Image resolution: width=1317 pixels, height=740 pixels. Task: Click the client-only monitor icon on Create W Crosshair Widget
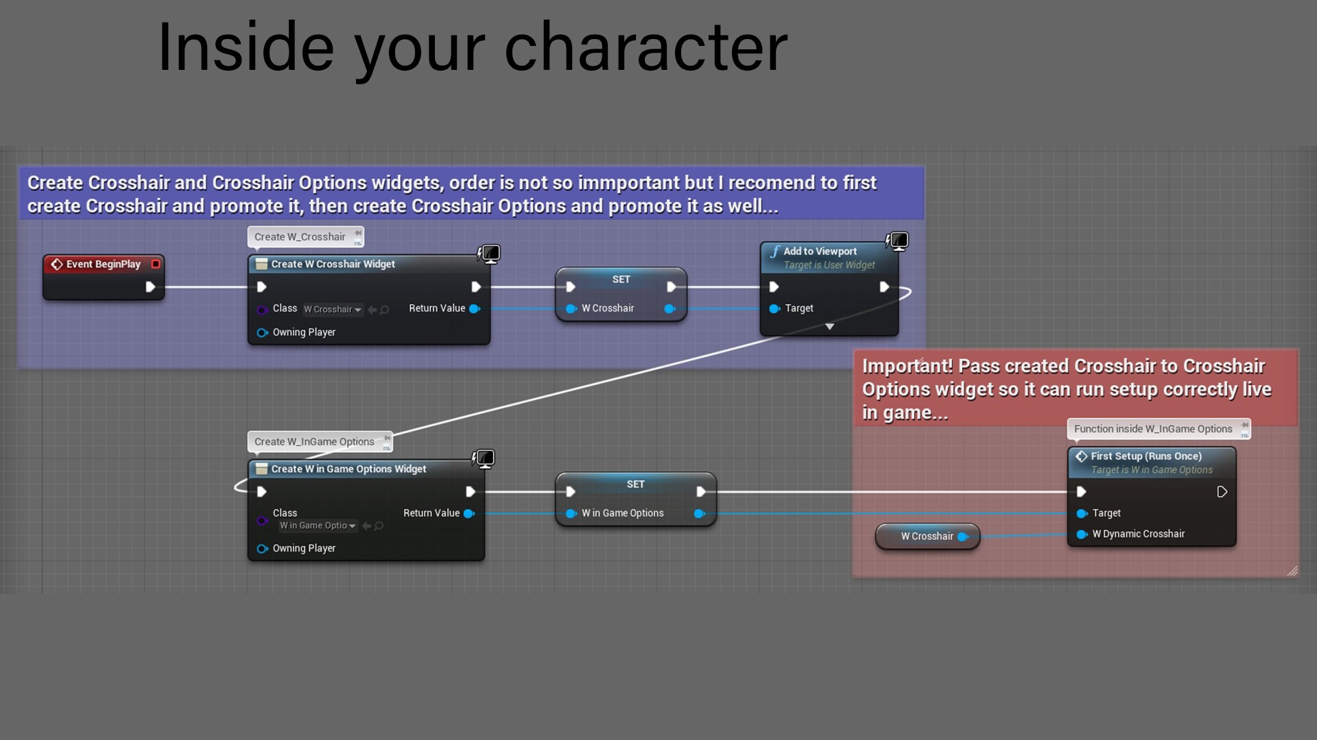(x=489, y=254)
